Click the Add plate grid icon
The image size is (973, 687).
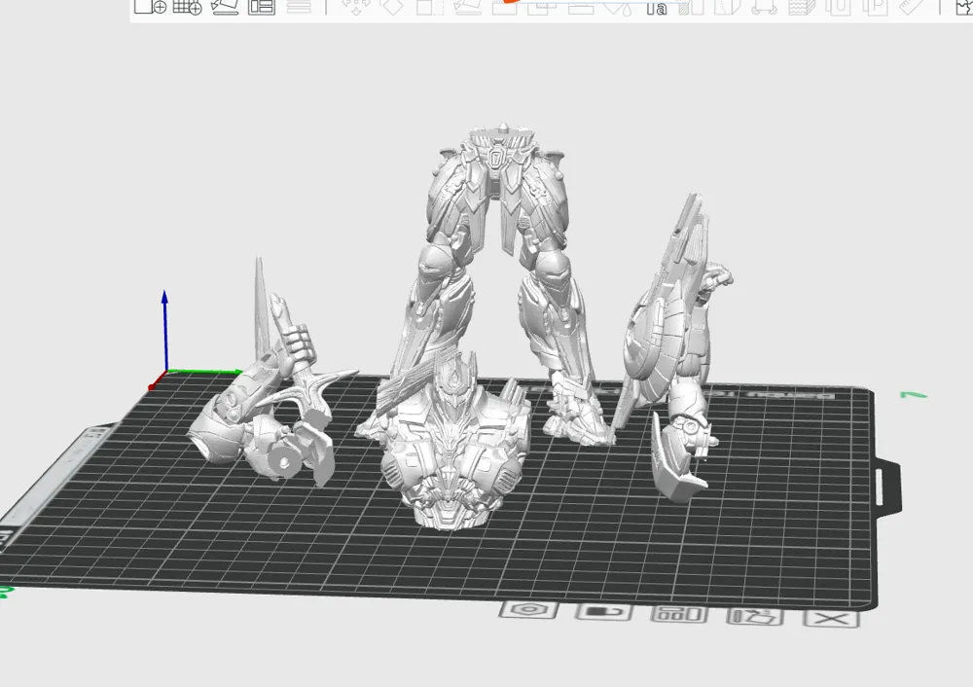click(188, 7)
